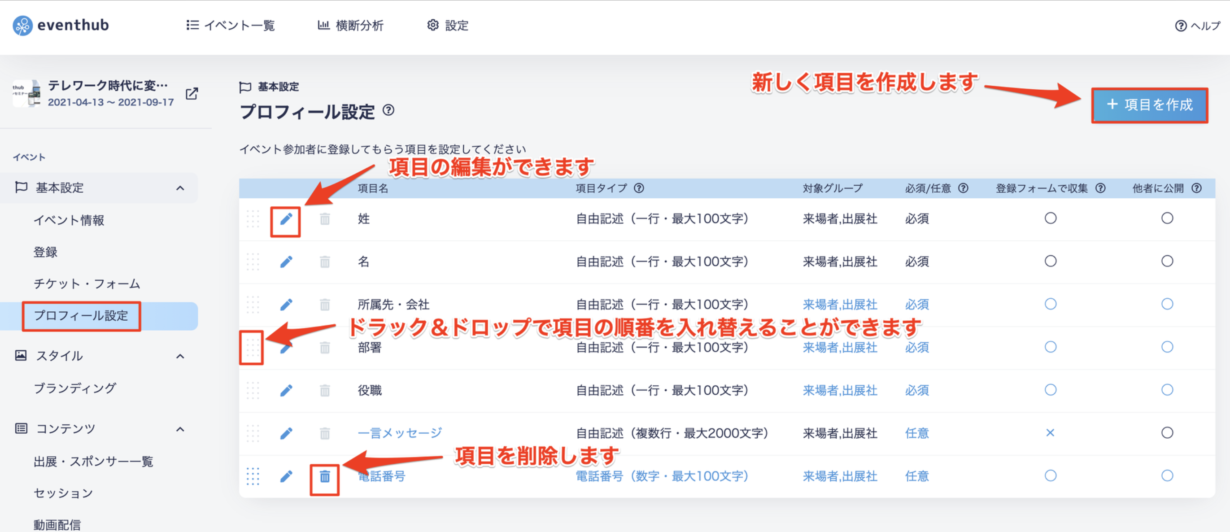Go to 登録 in sidebar
The width and height of the screenshot is (1230, 532).
(45, 252)
